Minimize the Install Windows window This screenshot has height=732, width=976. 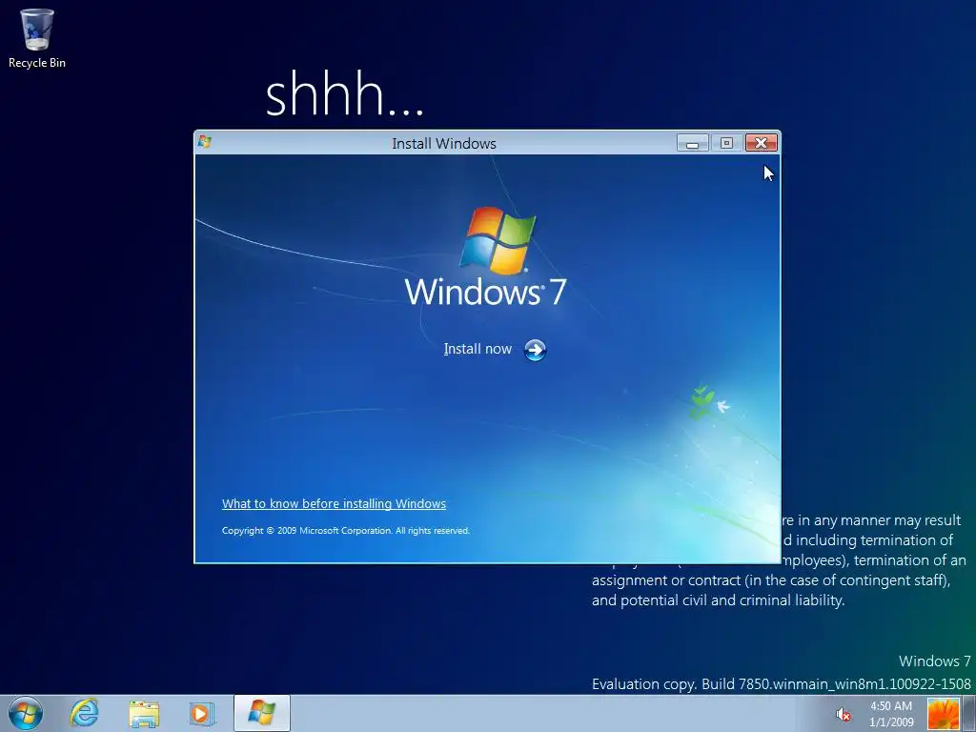pyautogui.click(x=692, y=143)
